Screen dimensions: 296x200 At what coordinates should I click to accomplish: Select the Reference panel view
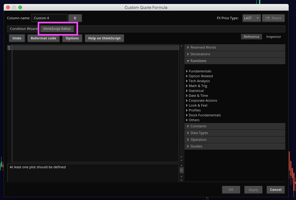click(x=251, y=37)
